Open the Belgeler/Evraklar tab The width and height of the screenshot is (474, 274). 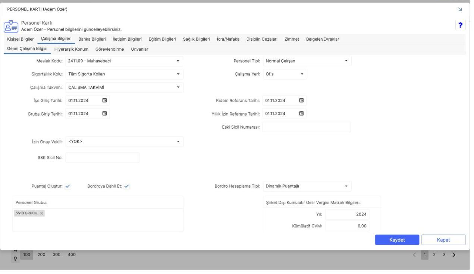[323, 39]
